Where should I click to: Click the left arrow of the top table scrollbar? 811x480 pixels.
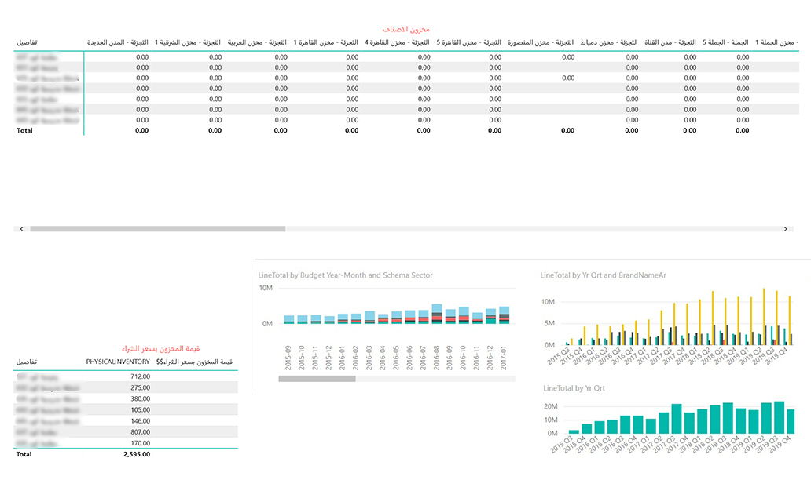[x=21, y=229]
